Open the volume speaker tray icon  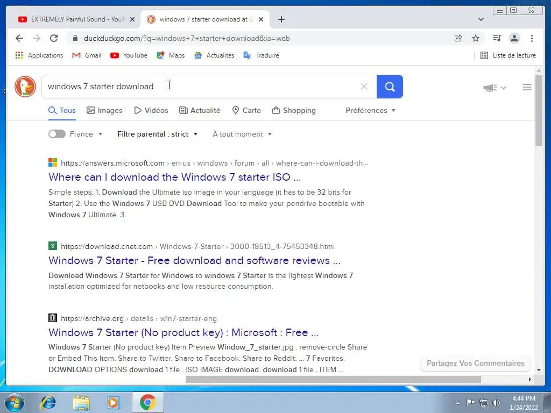pyautogui.click(x=496, y=403)
